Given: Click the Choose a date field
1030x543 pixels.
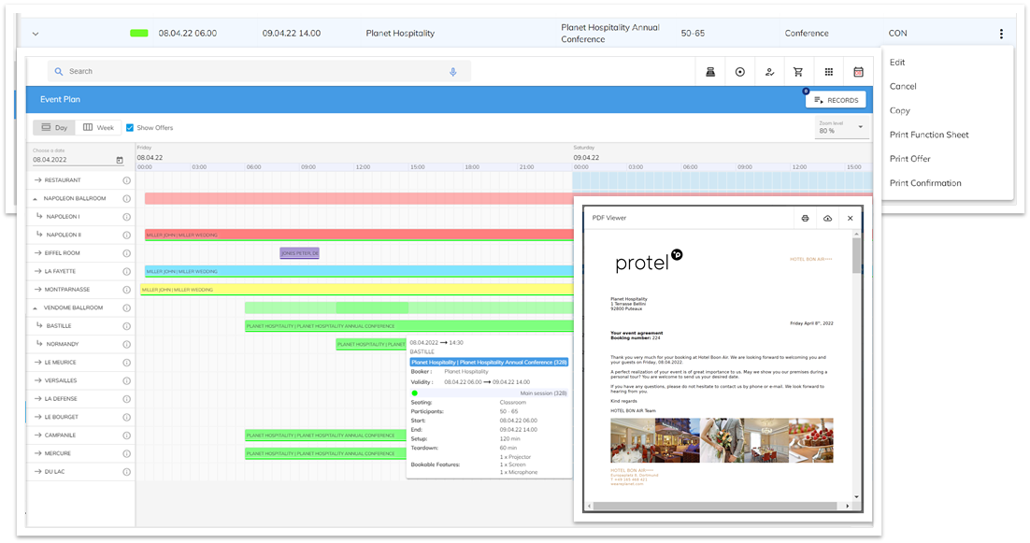Looking at the screenshot, I should point(78,156).
